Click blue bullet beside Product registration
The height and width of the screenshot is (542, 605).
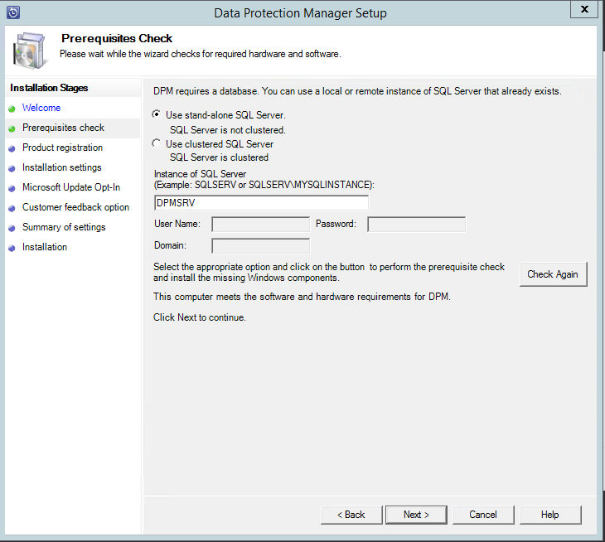(x=12, y=149)
